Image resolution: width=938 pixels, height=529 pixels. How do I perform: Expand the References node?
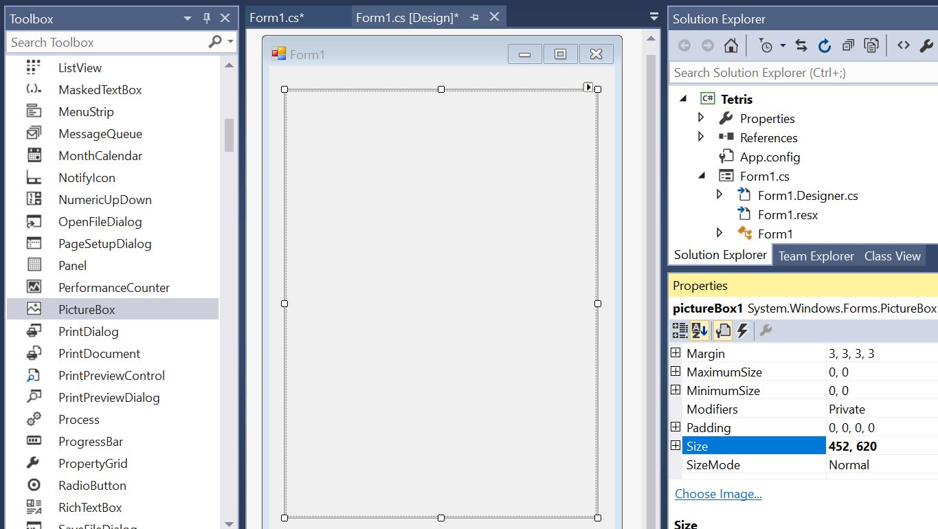coord(700,137)
